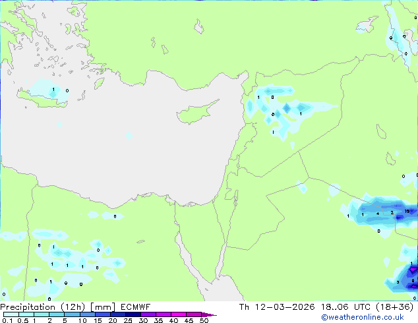
Task: Click the over-50 mm arrow at legend end
Action: click(209, 315)
